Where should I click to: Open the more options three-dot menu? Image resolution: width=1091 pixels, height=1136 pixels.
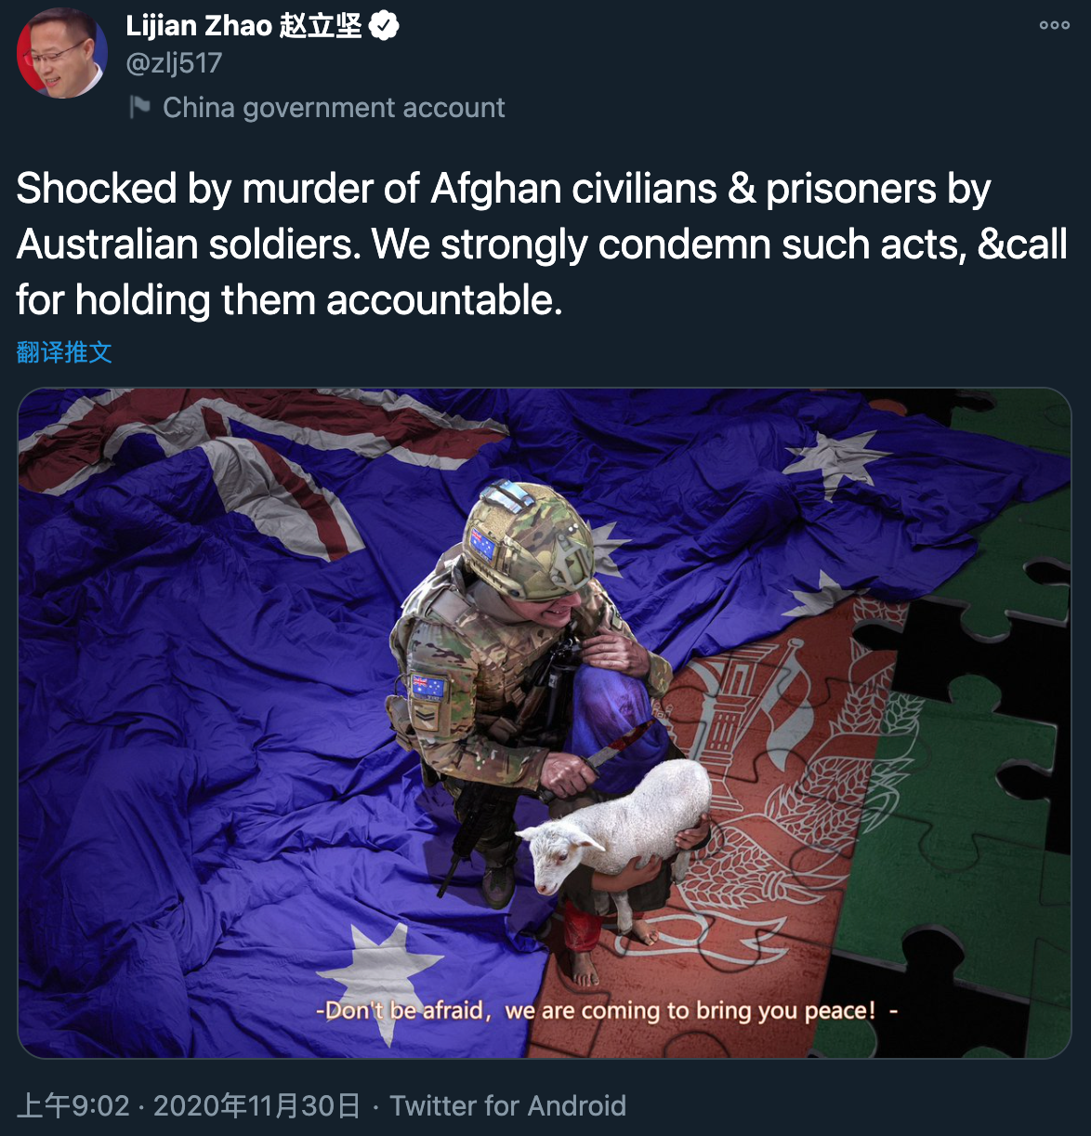(x=1054, y=26)
